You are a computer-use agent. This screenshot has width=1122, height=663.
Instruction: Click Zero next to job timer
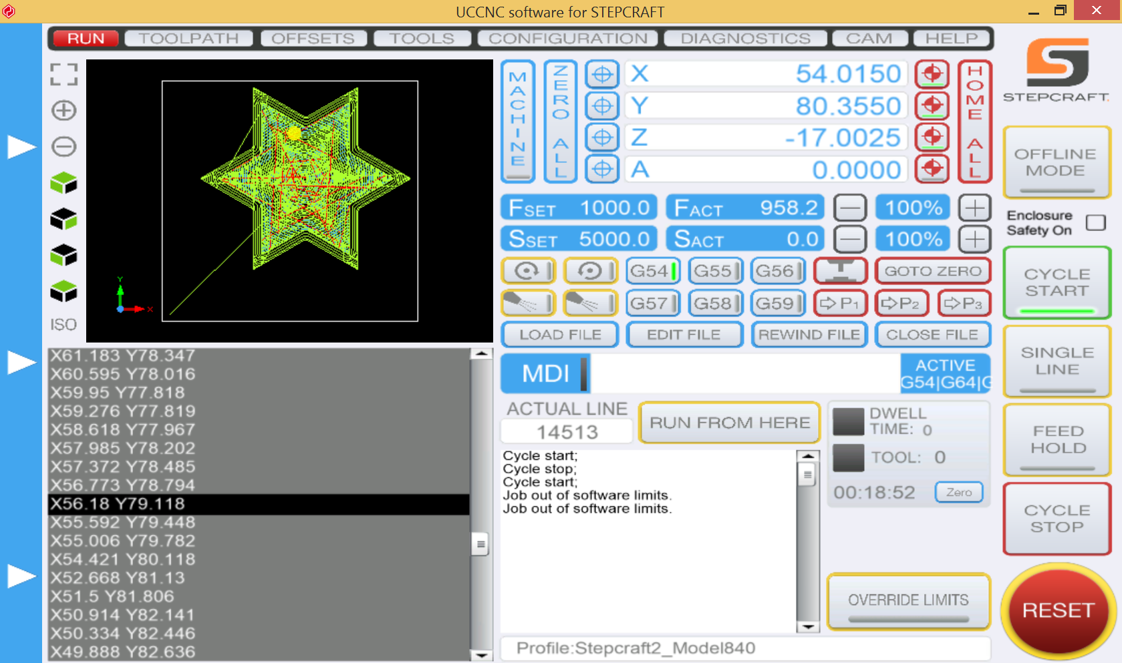click(x=959, y=492)
